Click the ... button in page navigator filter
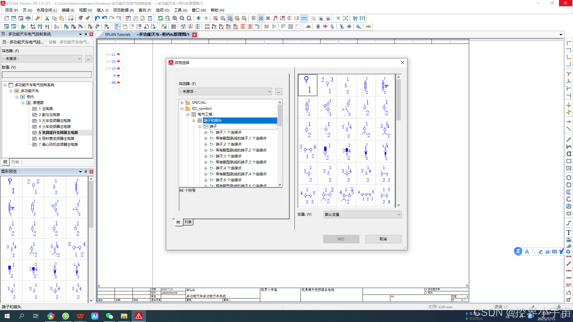This screenshot has height=322, width=573. 88,59
